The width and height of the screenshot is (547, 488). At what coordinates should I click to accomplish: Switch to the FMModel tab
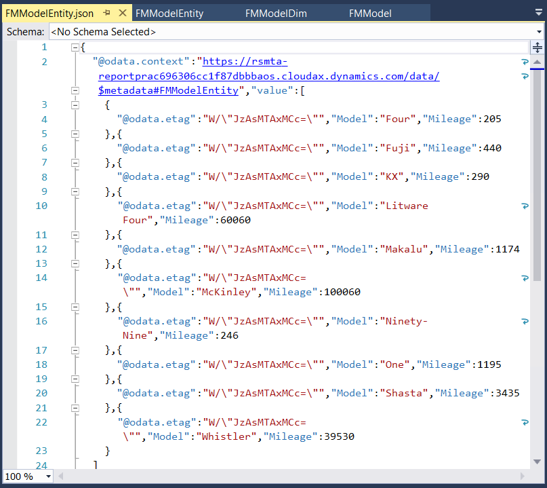[x=370, y=14]
